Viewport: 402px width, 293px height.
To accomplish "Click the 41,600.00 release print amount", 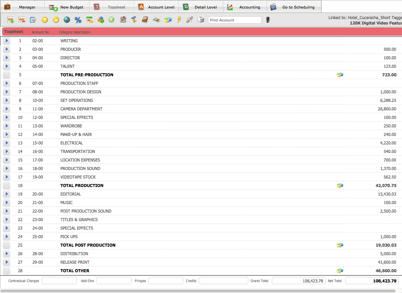I will tap(387, 262).
